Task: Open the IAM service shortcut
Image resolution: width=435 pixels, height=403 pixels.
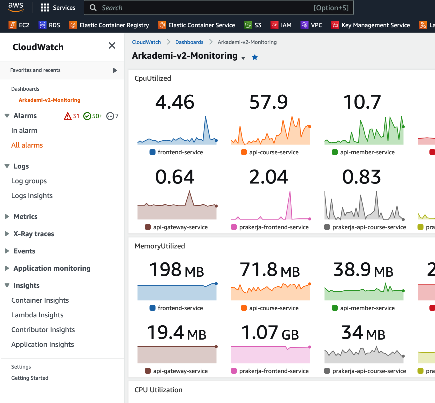Action: pos(281,25)
